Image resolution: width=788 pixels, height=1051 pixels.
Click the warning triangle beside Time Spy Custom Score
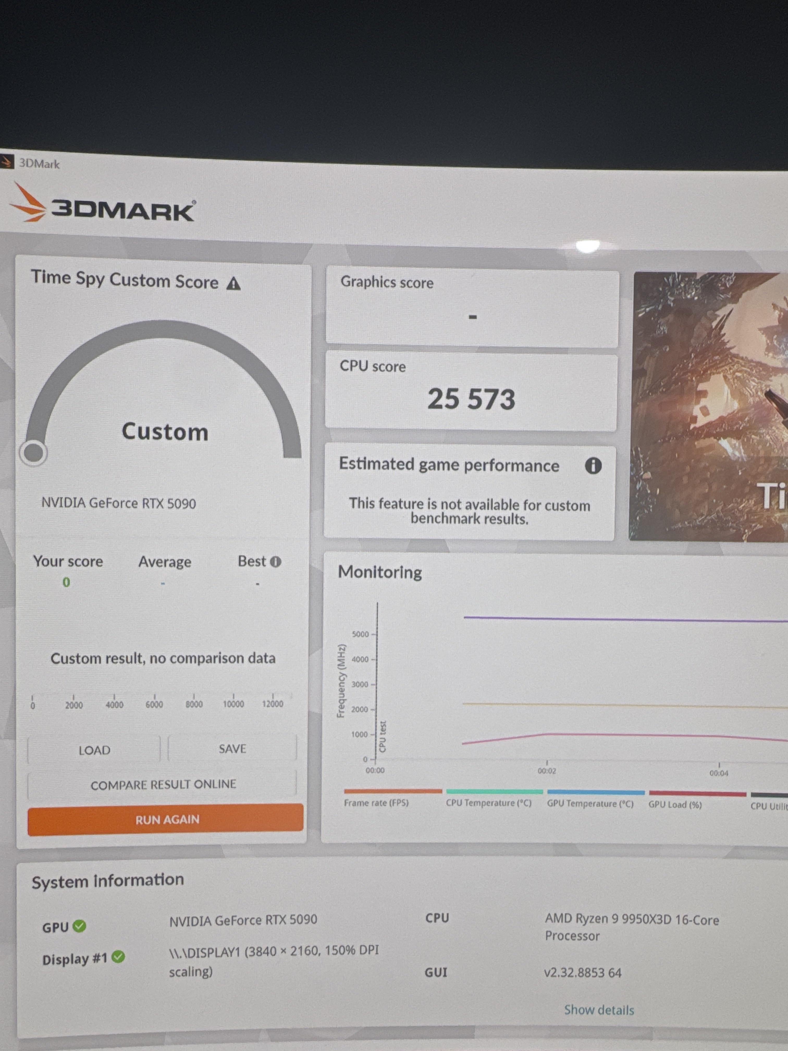[233, 284]
